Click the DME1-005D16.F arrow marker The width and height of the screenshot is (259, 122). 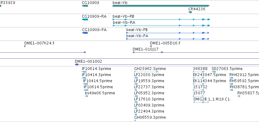point(151,46)
